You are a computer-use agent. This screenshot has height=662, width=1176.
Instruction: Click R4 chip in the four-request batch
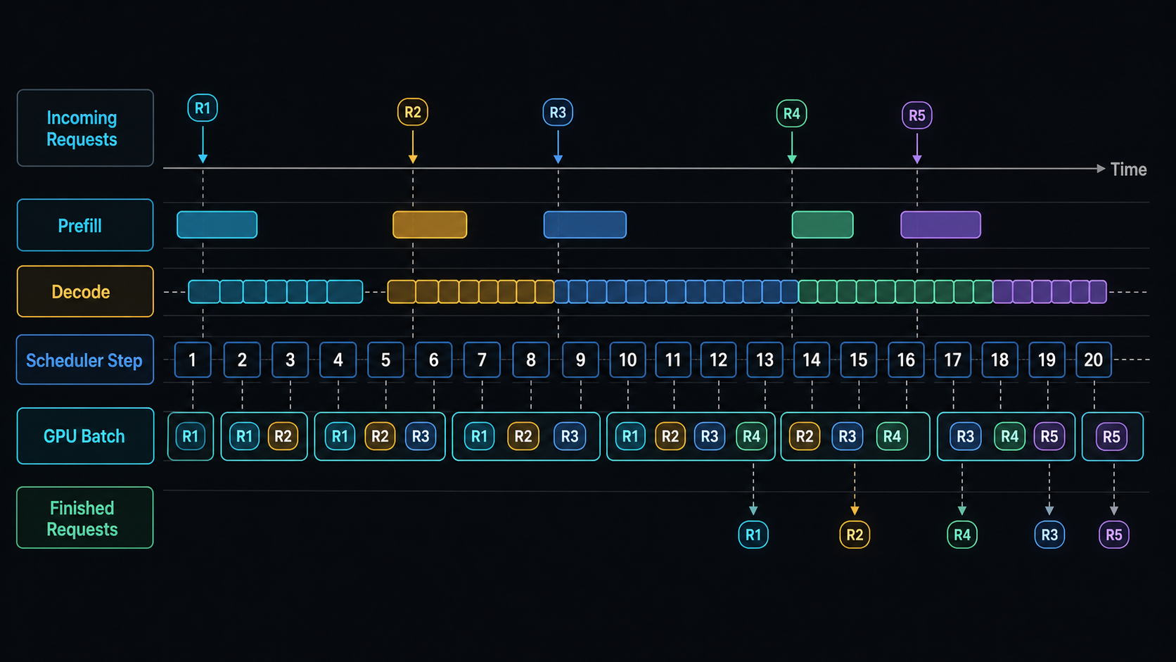(751, 436)
